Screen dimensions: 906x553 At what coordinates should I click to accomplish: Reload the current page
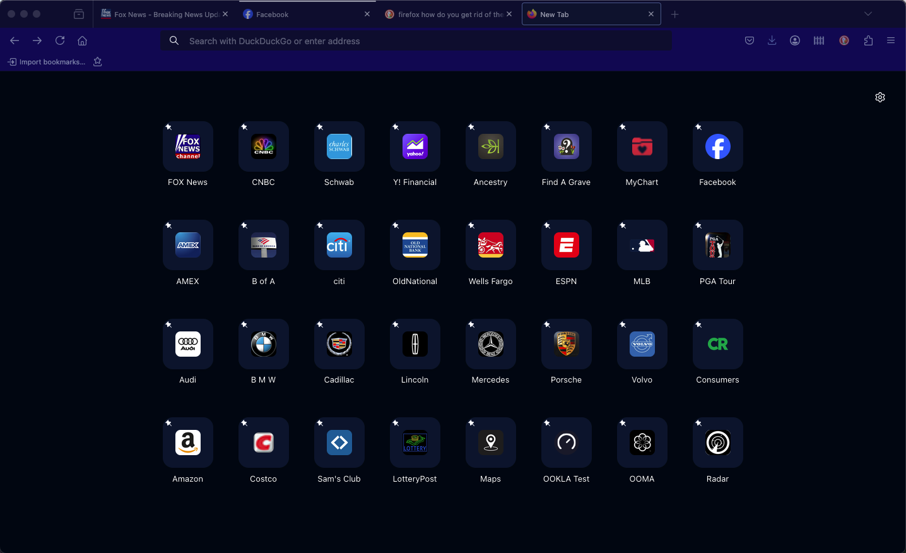(60, 40)
